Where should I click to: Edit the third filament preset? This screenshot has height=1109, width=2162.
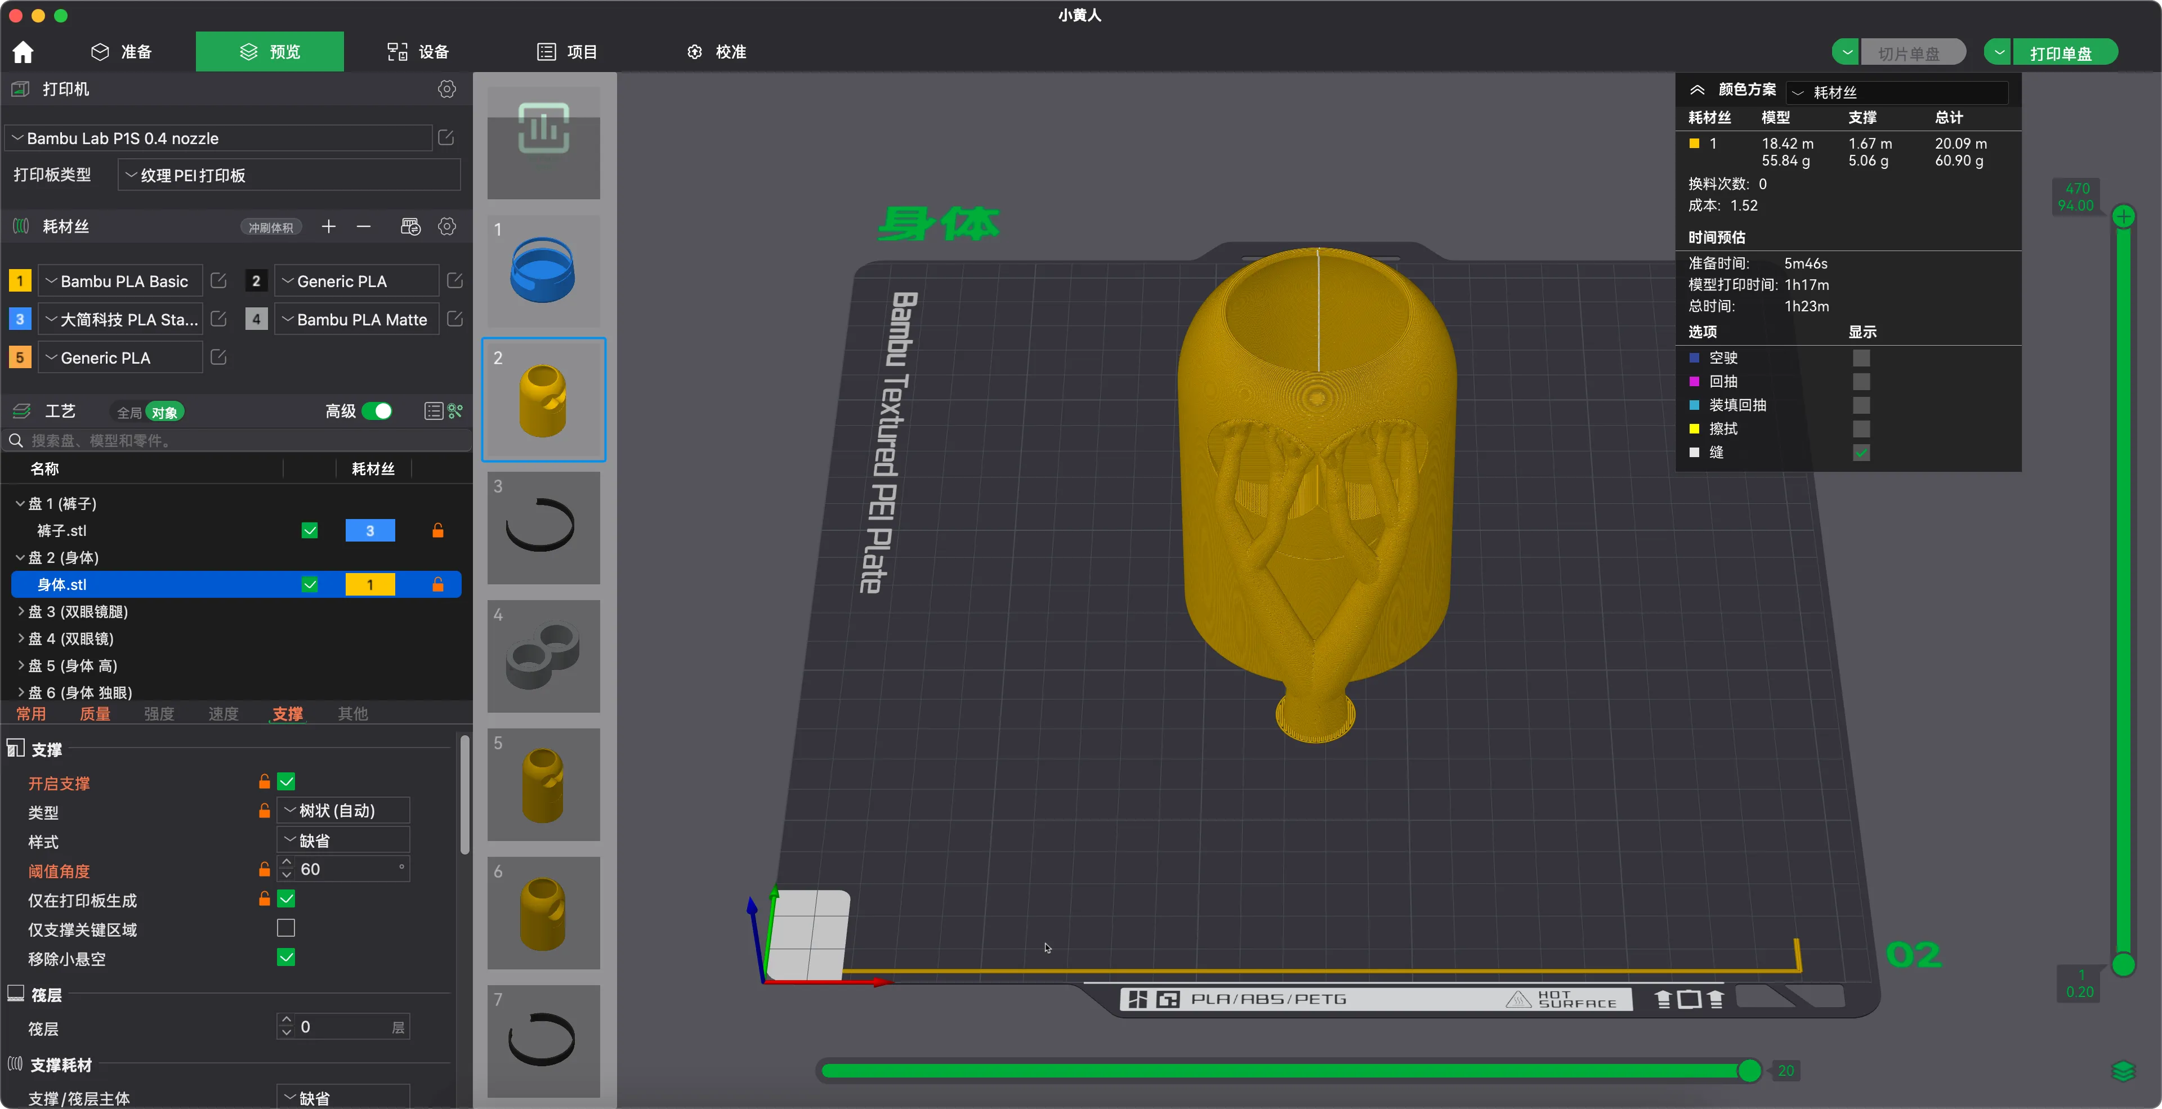(x=218, y=320)
